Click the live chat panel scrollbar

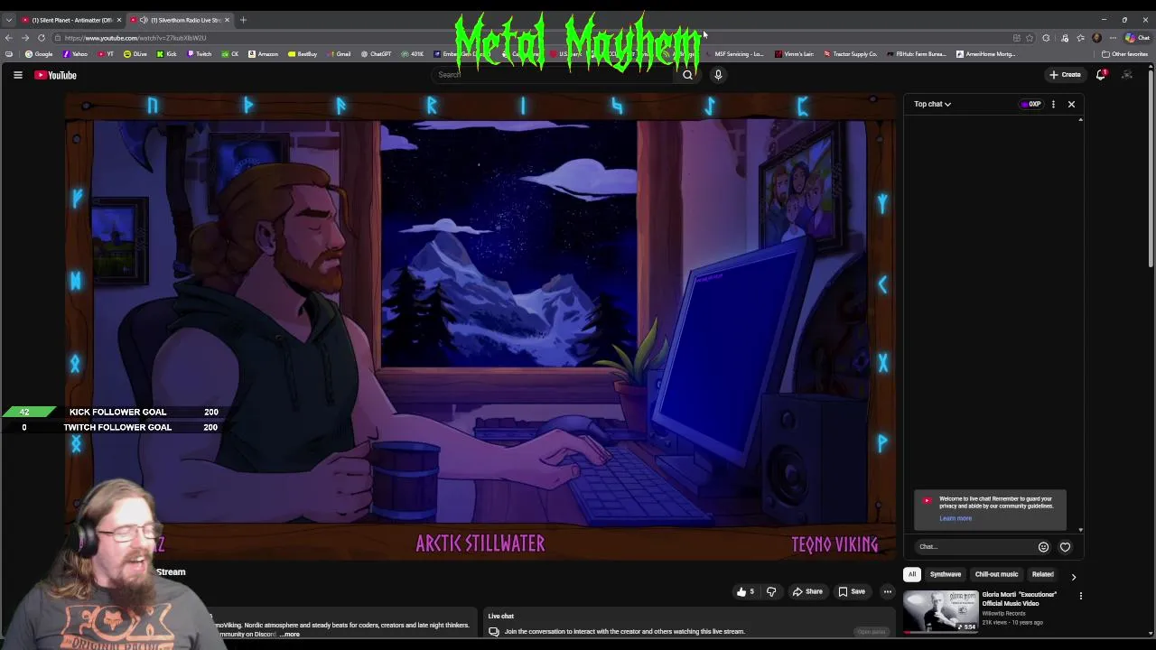1080,325
